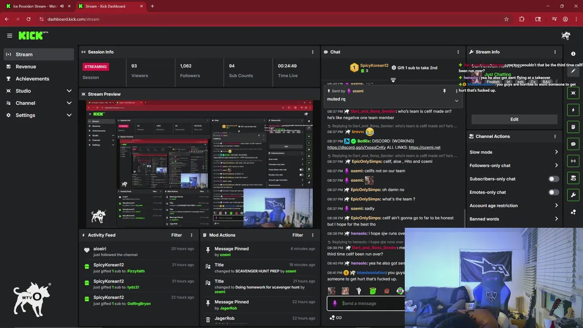Open Account age restriction options
583x328 pixels.
tap(514, 205)
